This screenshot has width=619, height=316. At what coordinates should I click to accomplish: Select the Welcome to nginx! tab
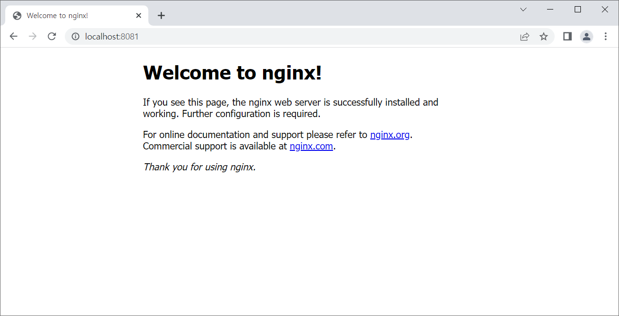pos(77,15)
